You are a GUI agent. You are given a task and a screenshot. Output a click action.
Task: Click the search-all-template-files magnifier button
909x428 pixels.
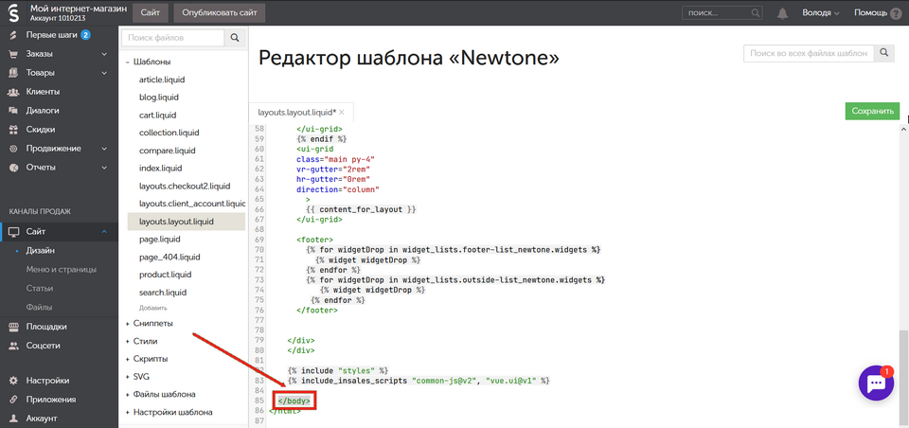pyautogui.click(x=884, y=54)
